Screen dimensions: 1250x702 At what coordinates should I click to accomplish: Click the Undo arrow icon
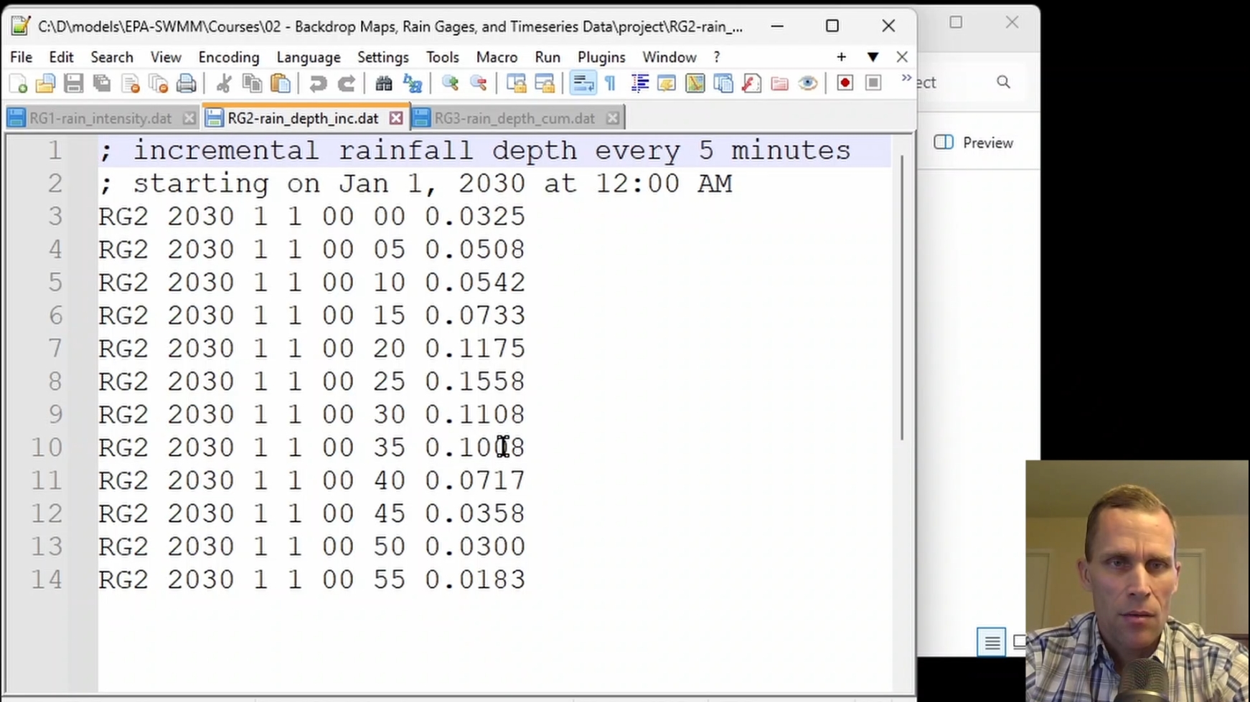317,84
